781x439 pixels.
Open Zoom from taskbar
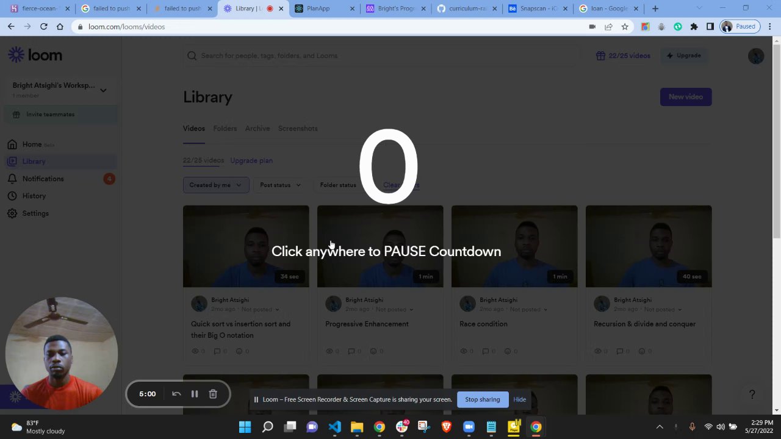[x=469, y=427]
